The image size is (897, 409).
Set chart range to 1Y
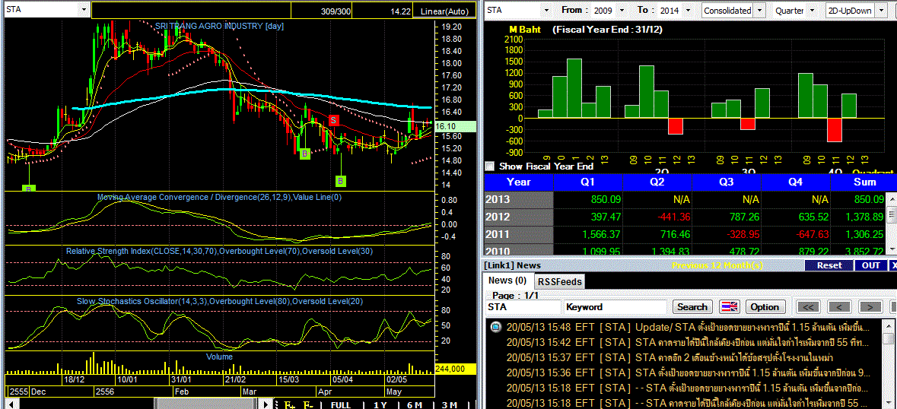(x=380, y=404)
